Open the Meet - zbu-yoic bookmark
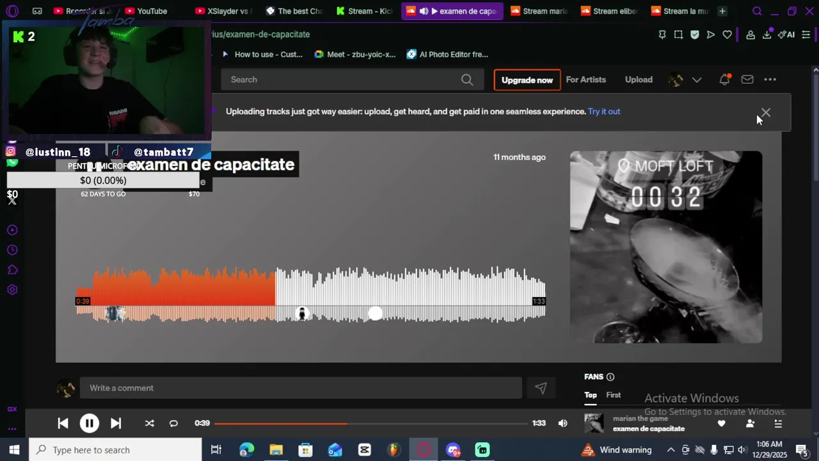819x461 pixels. pyautogui.click(x=355, y=54)
